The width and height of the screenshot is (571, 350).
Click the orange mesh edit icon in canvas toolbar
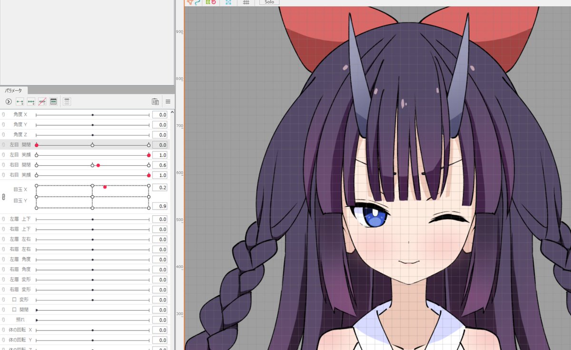(x=190, y=2)
